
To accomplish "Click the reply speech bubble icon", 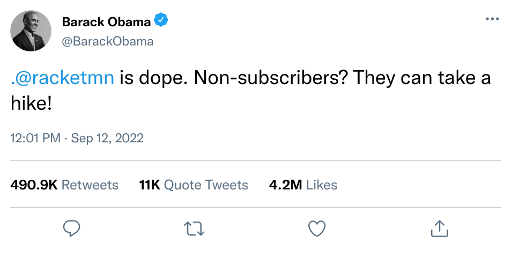I will 71,228.
